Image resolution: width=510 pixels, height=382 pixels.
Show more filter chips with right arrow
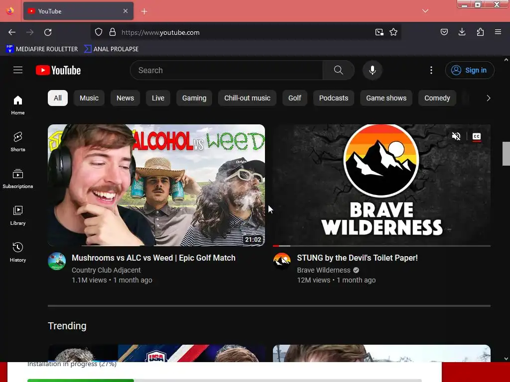tap(488, 98)
